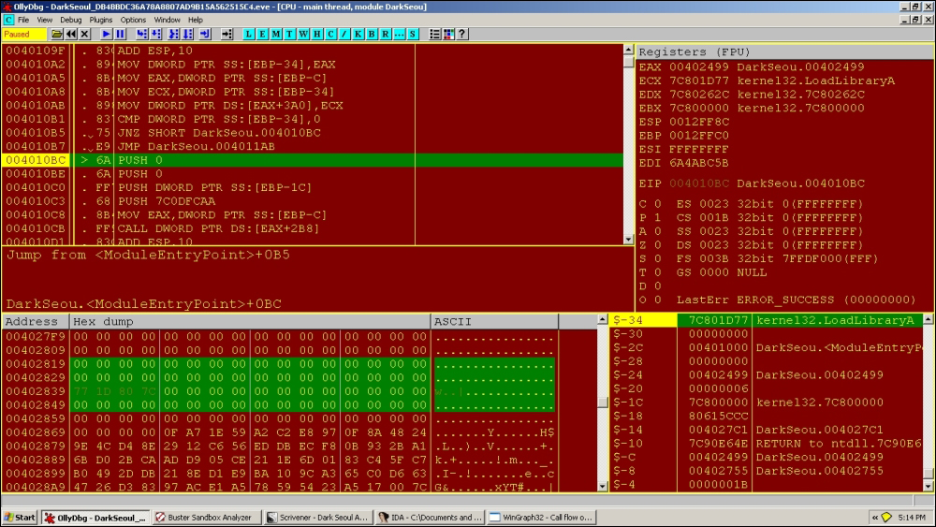
Task: Switch to WinGraph32 taskbar window
Action: pos(542,518)
